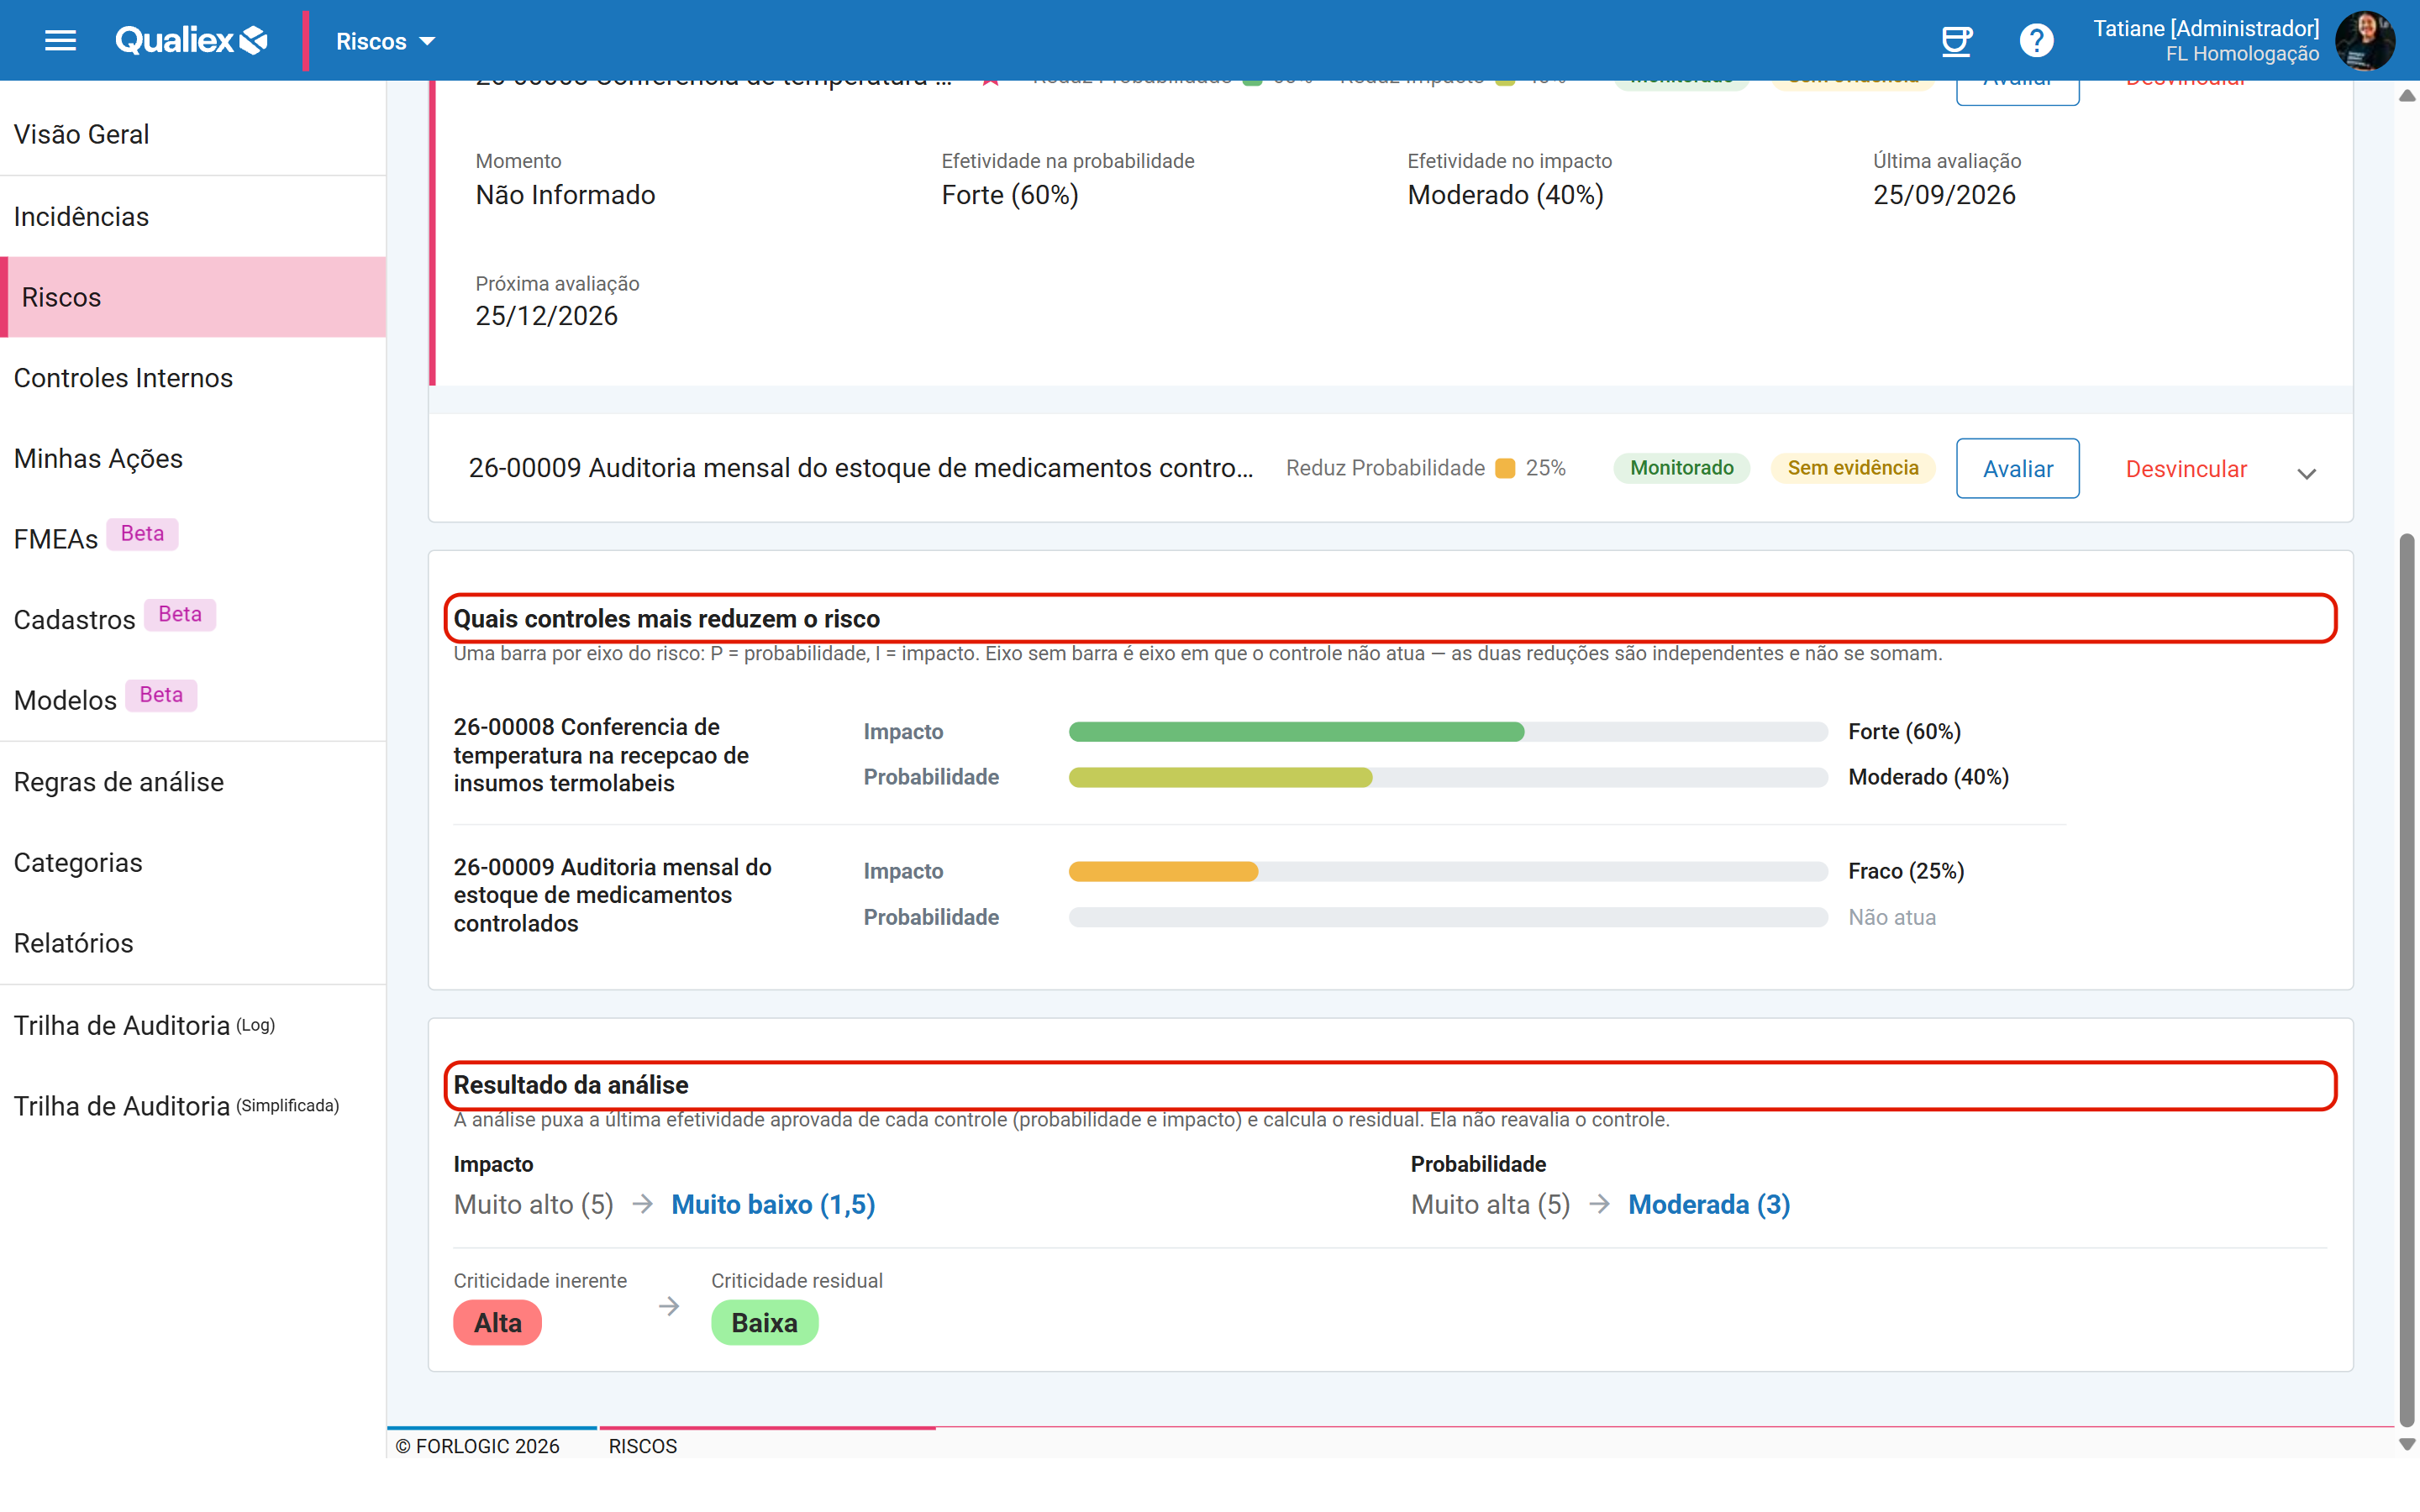Click Próxima avaliação date 25/12/2026
Image resolution: width=2420 pixels, height=1512 pixels.
click(546, 316)
